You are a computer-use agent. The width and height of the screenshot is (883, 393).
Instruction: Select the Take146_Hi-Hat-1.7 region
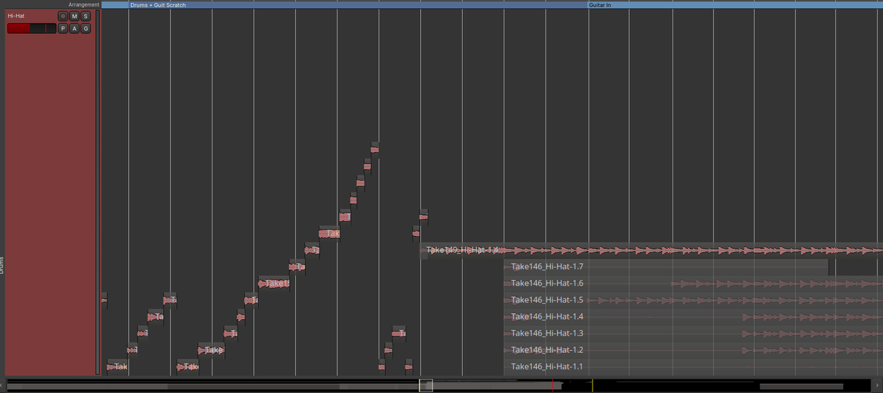tap(666, 267)
